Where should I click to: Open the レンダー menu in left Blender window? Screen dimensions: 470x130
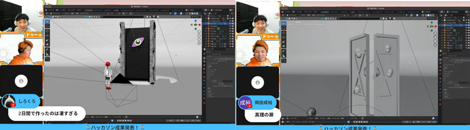click(x=63, y=10)
